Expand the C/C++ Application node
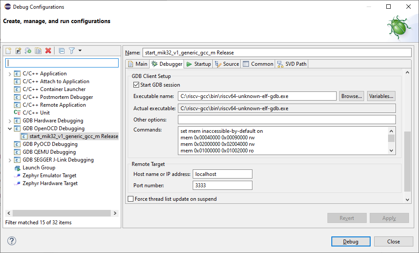Viewport: 419px width, 253px height. (x=10, y=74)
